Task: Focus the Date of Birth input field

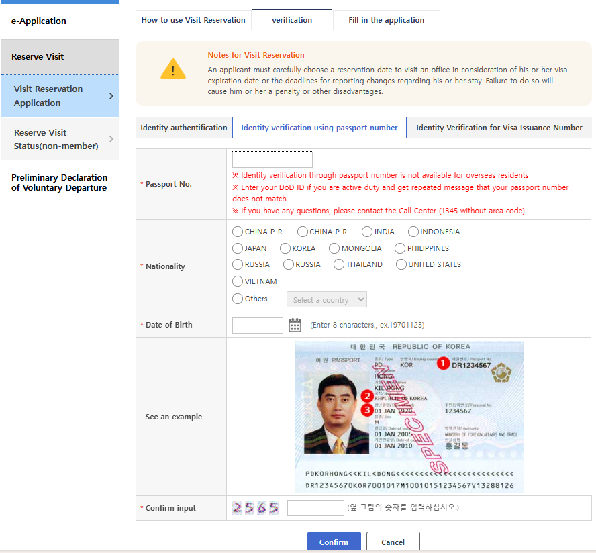Action: 258,325
